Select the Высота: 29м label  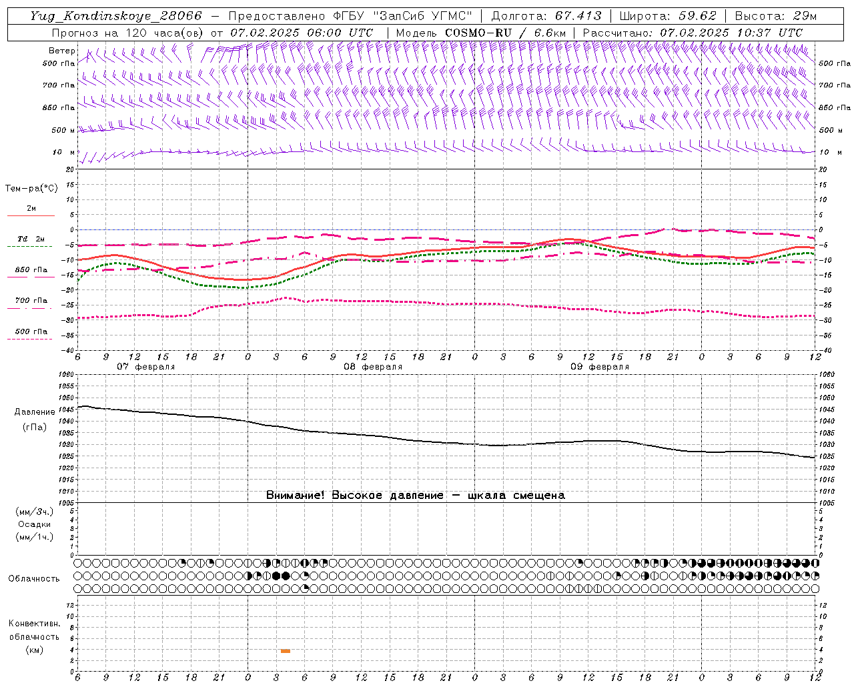[776, 16]
